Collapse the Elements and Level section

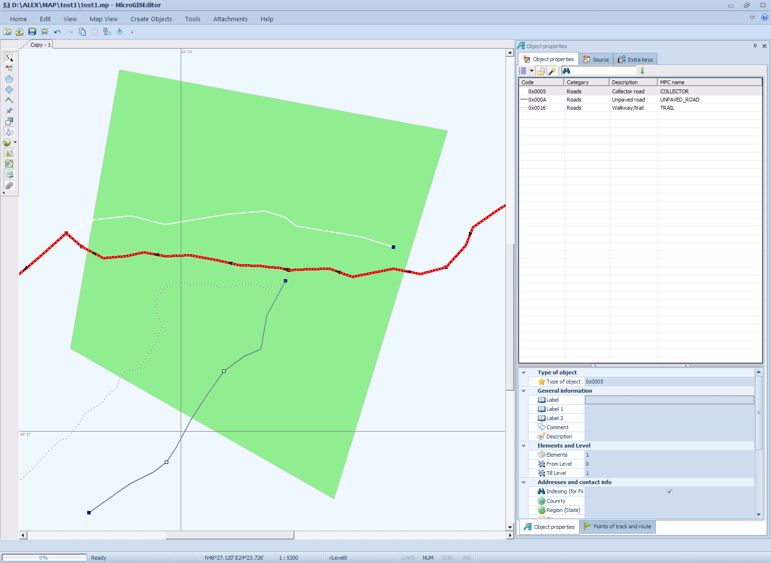click(524, 446)
